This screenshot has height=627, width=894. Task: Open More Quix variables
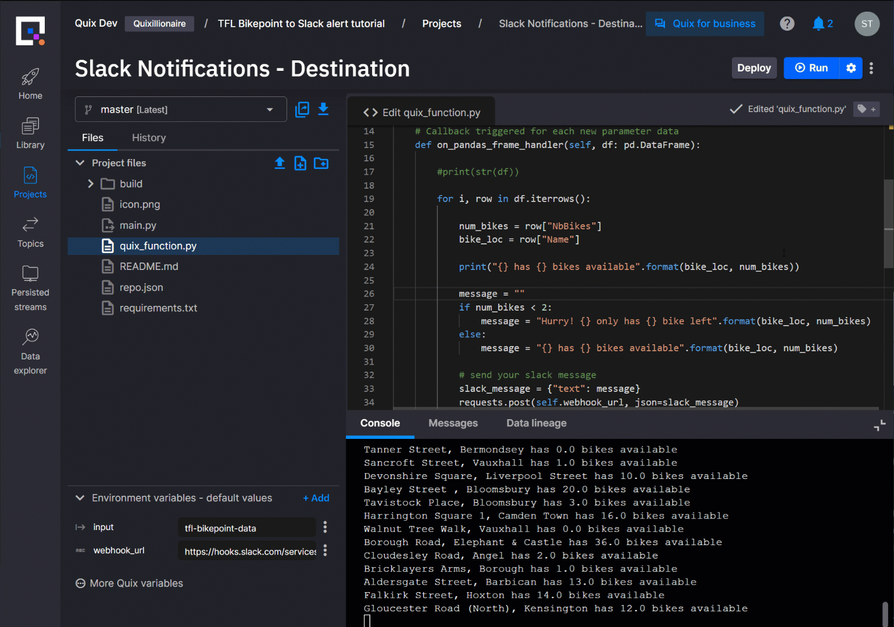[x=129, y=583]
